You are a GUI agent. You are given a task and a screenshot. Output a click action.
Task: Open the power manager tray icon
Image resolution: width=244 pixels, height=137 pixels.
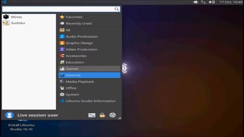tap(195, 2)
